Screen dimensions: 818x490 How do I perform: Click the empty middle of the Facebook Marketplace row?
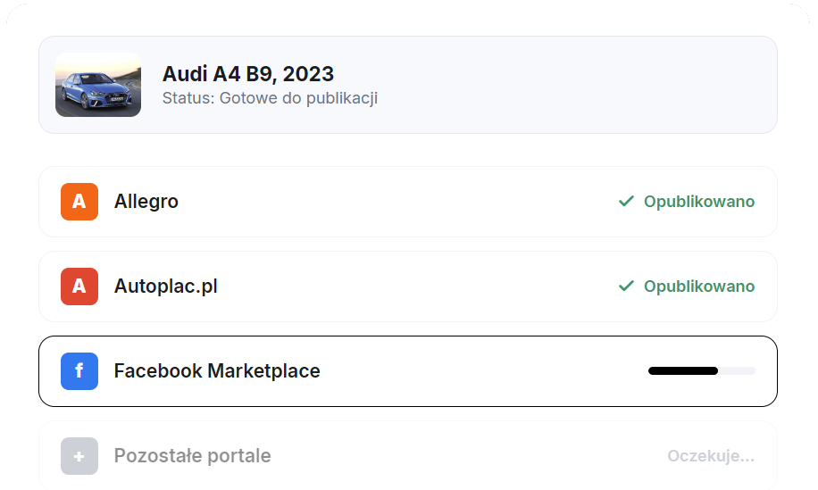point(482,371)
